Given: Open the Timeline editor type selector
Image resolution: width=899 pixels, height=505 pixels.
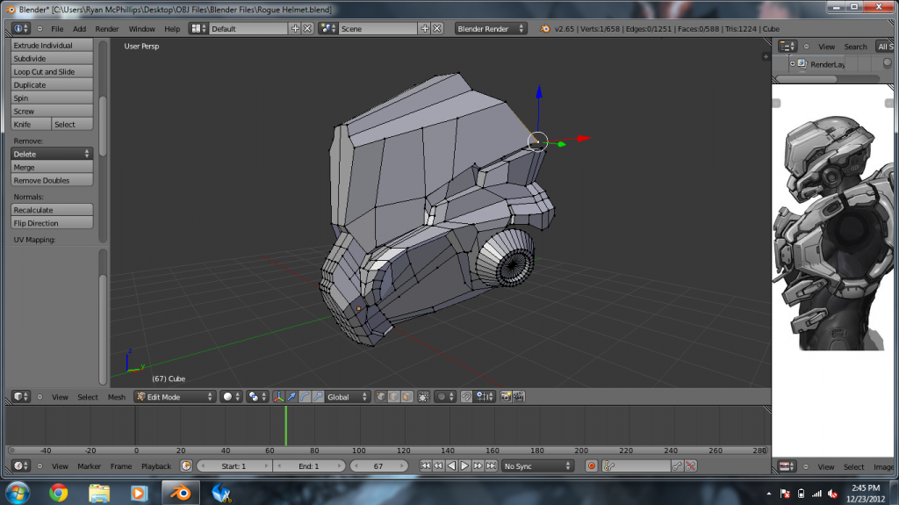Looking at the screenshot, I should click(21, 466).
